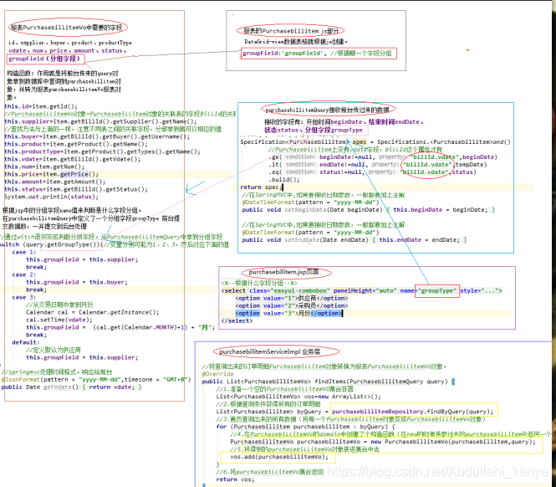Click the boxed attribute value "groupType"

(x=437, y=290)
